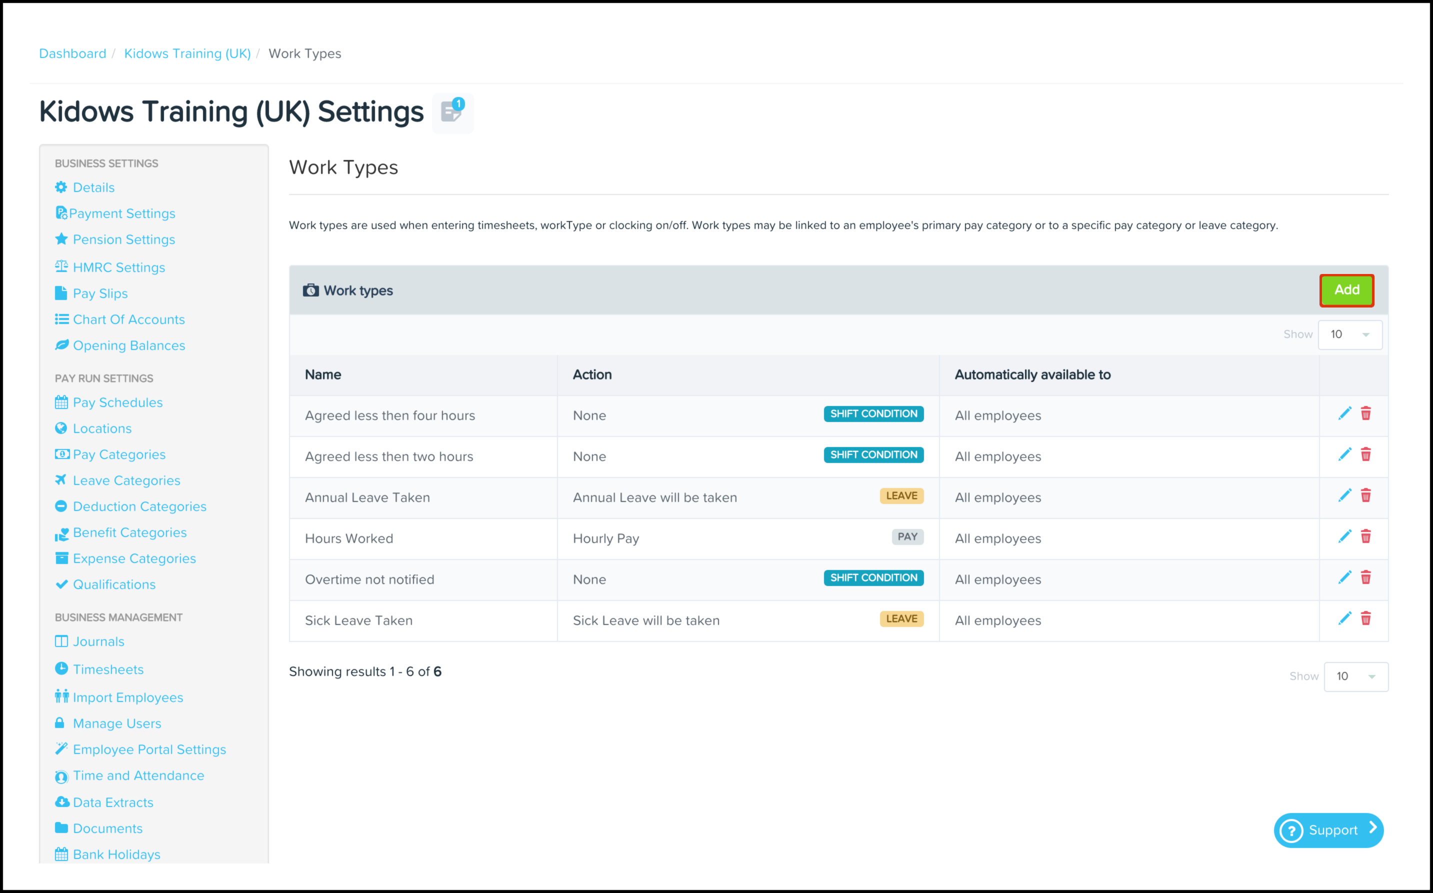
Task: Open Chart Of Accounts in the sidebar
Action: (128, 319)
